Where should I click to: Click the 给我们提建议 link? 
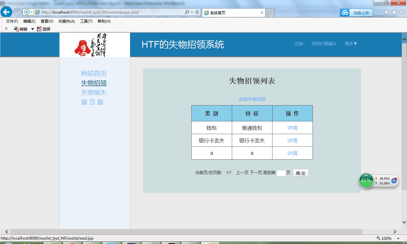[x=324, y=44]
